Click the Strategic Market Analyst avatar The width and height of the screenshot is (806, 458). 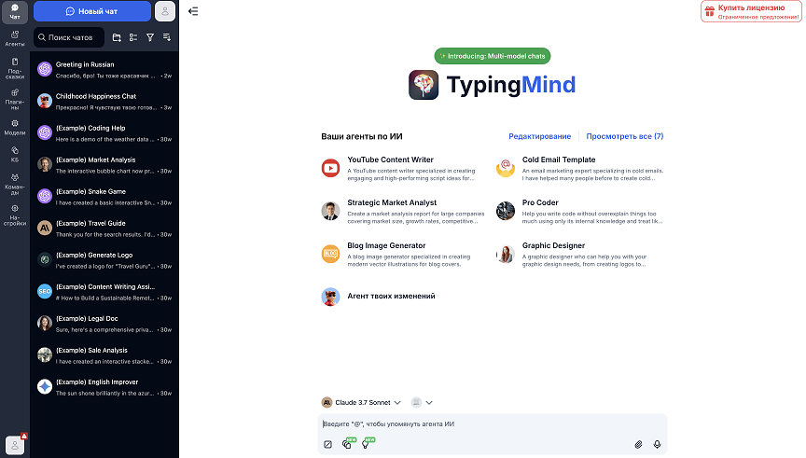[x=330, y=211]
